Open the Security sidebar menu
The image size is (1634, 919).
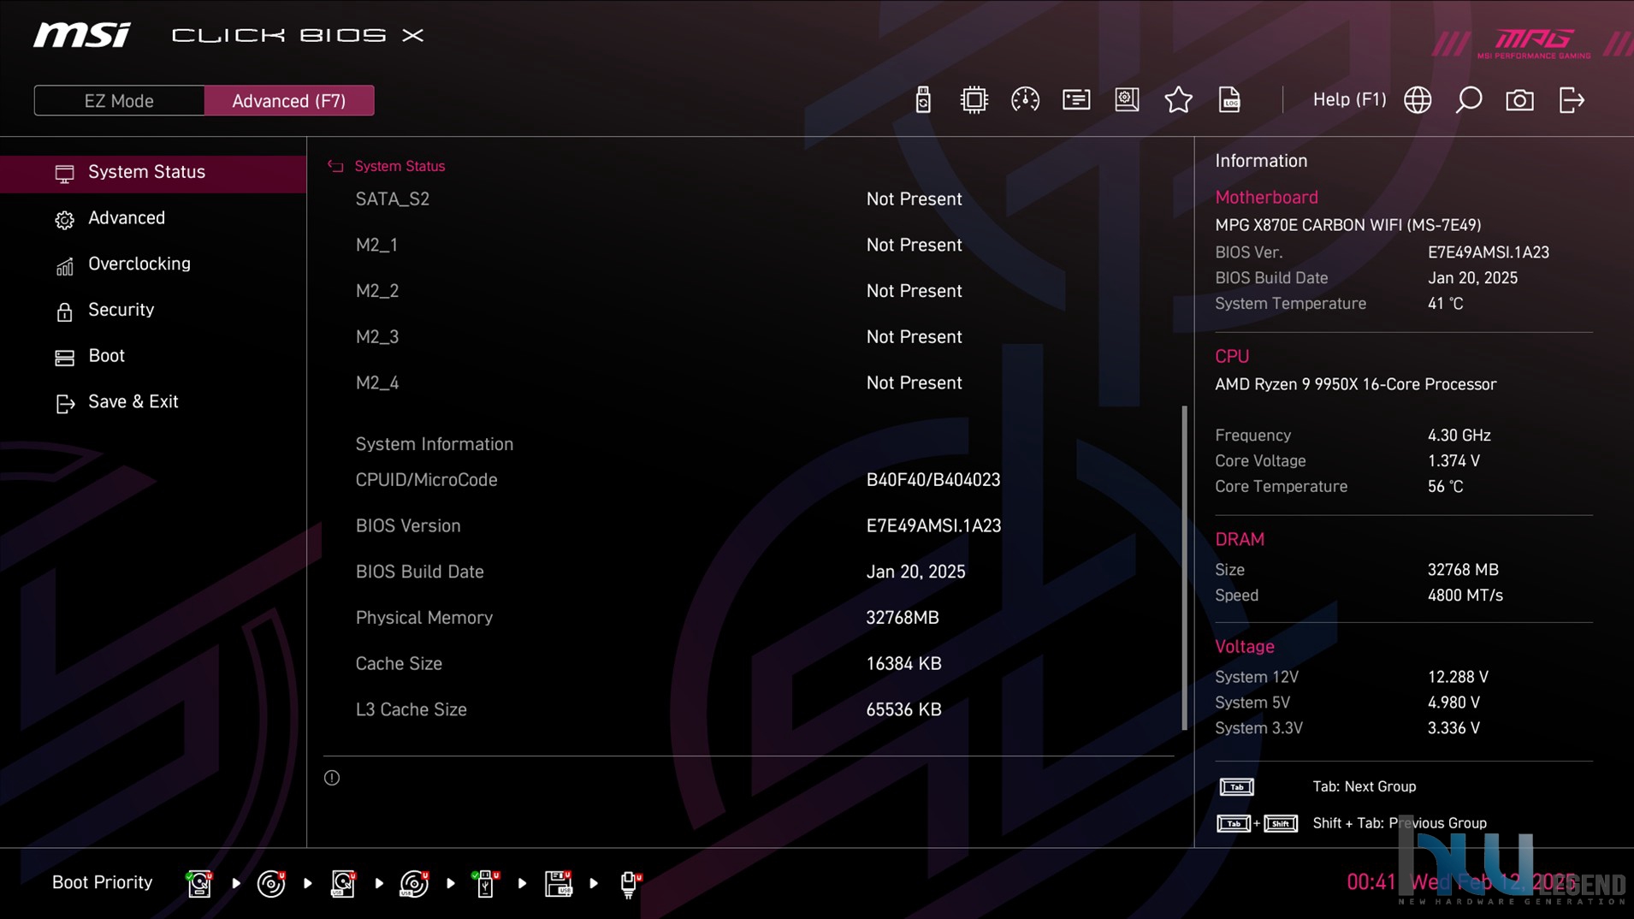153,310
